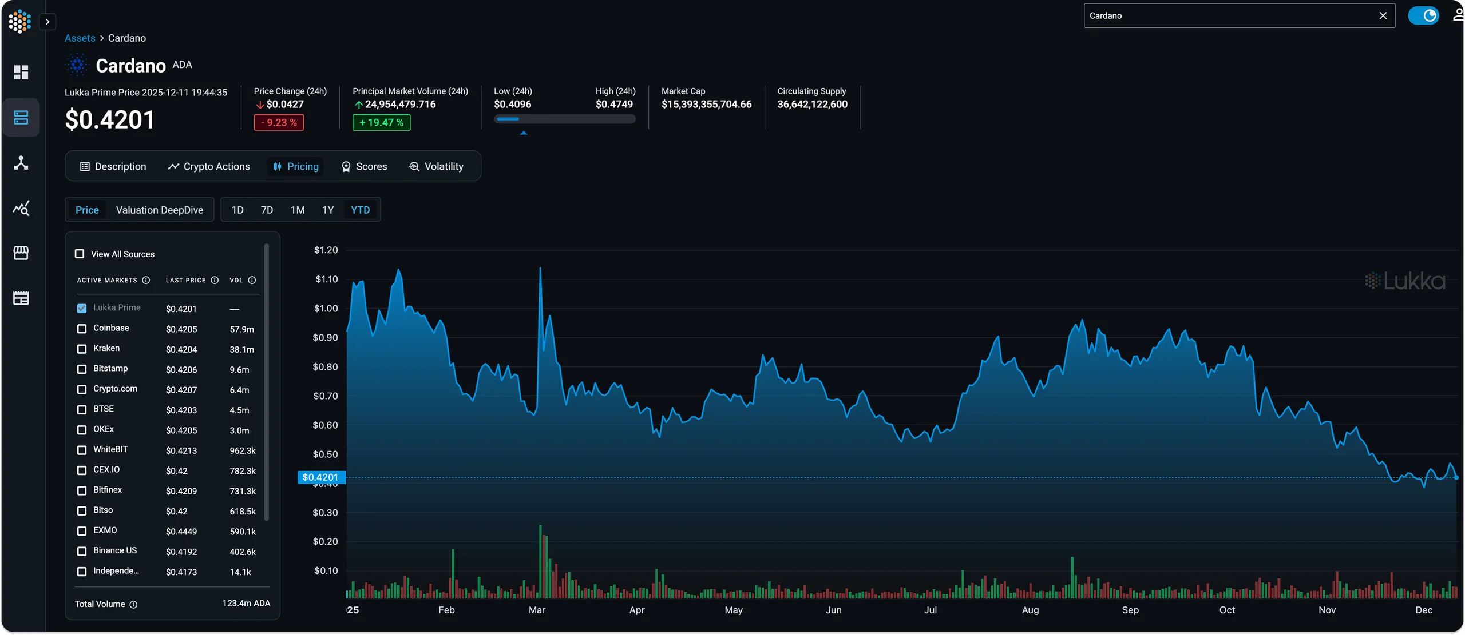
Task: Open the dashboard grid icon in sidebar
Action: coord(21,72)
